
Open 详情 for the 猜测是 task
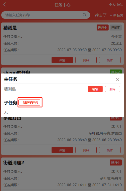coord(62,60)
